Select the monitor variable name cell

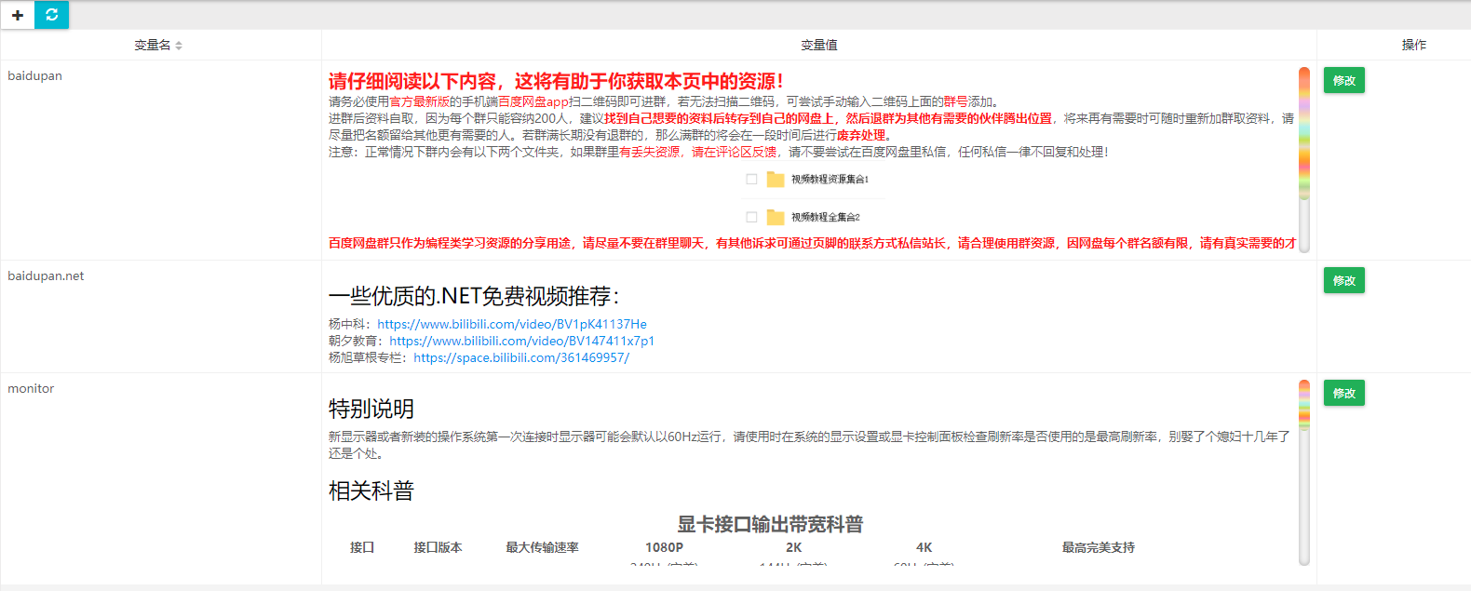click(31, 389)
